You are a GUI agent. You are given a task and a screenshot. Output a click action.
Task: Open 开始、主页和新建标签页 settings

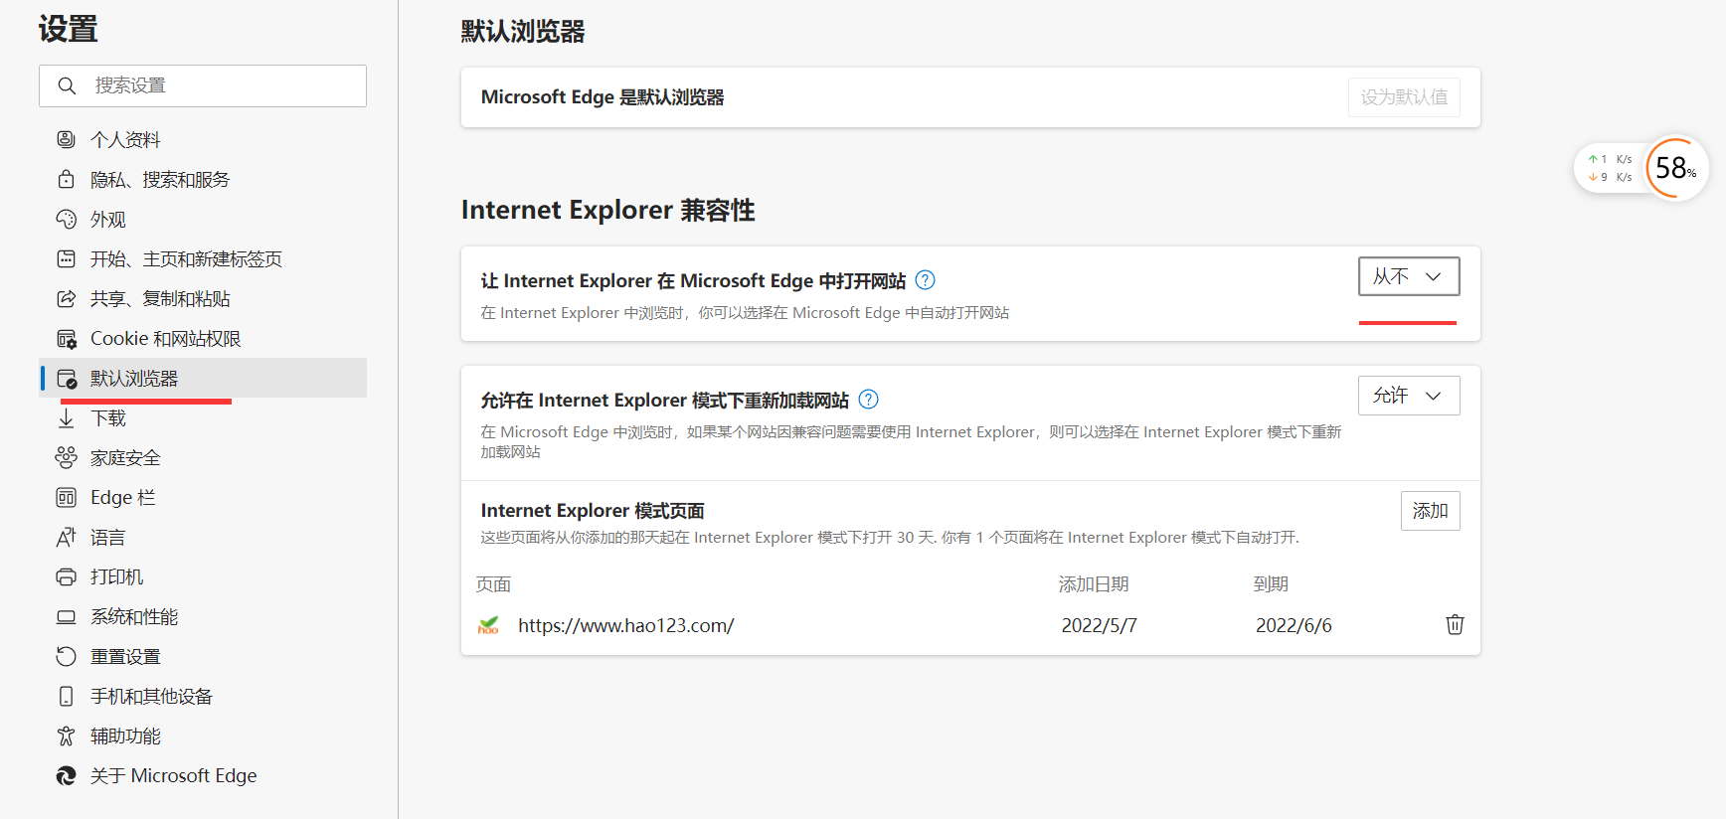203,258
